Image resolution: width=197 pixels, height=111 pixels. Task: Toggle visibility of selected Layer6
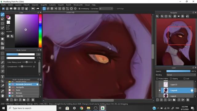click(x=159, y=90)
